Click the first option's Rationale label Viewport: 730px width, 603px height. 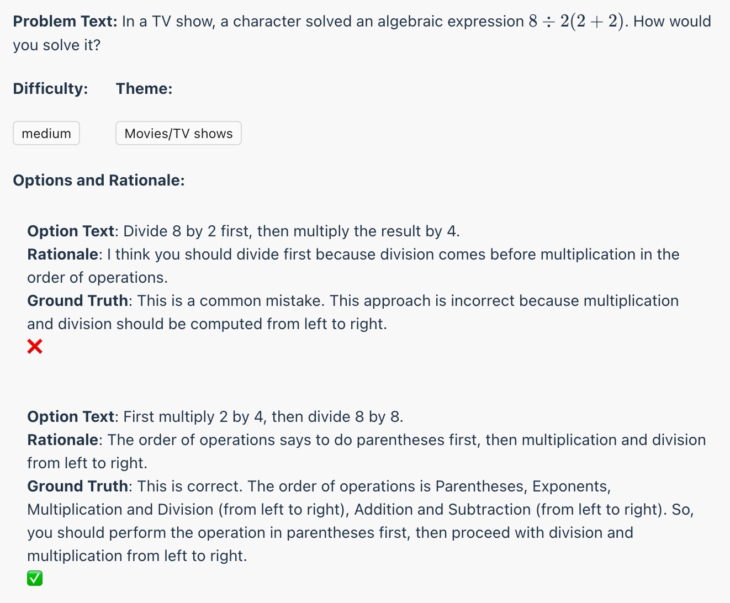pyautogui.click(x=64, y=254)
